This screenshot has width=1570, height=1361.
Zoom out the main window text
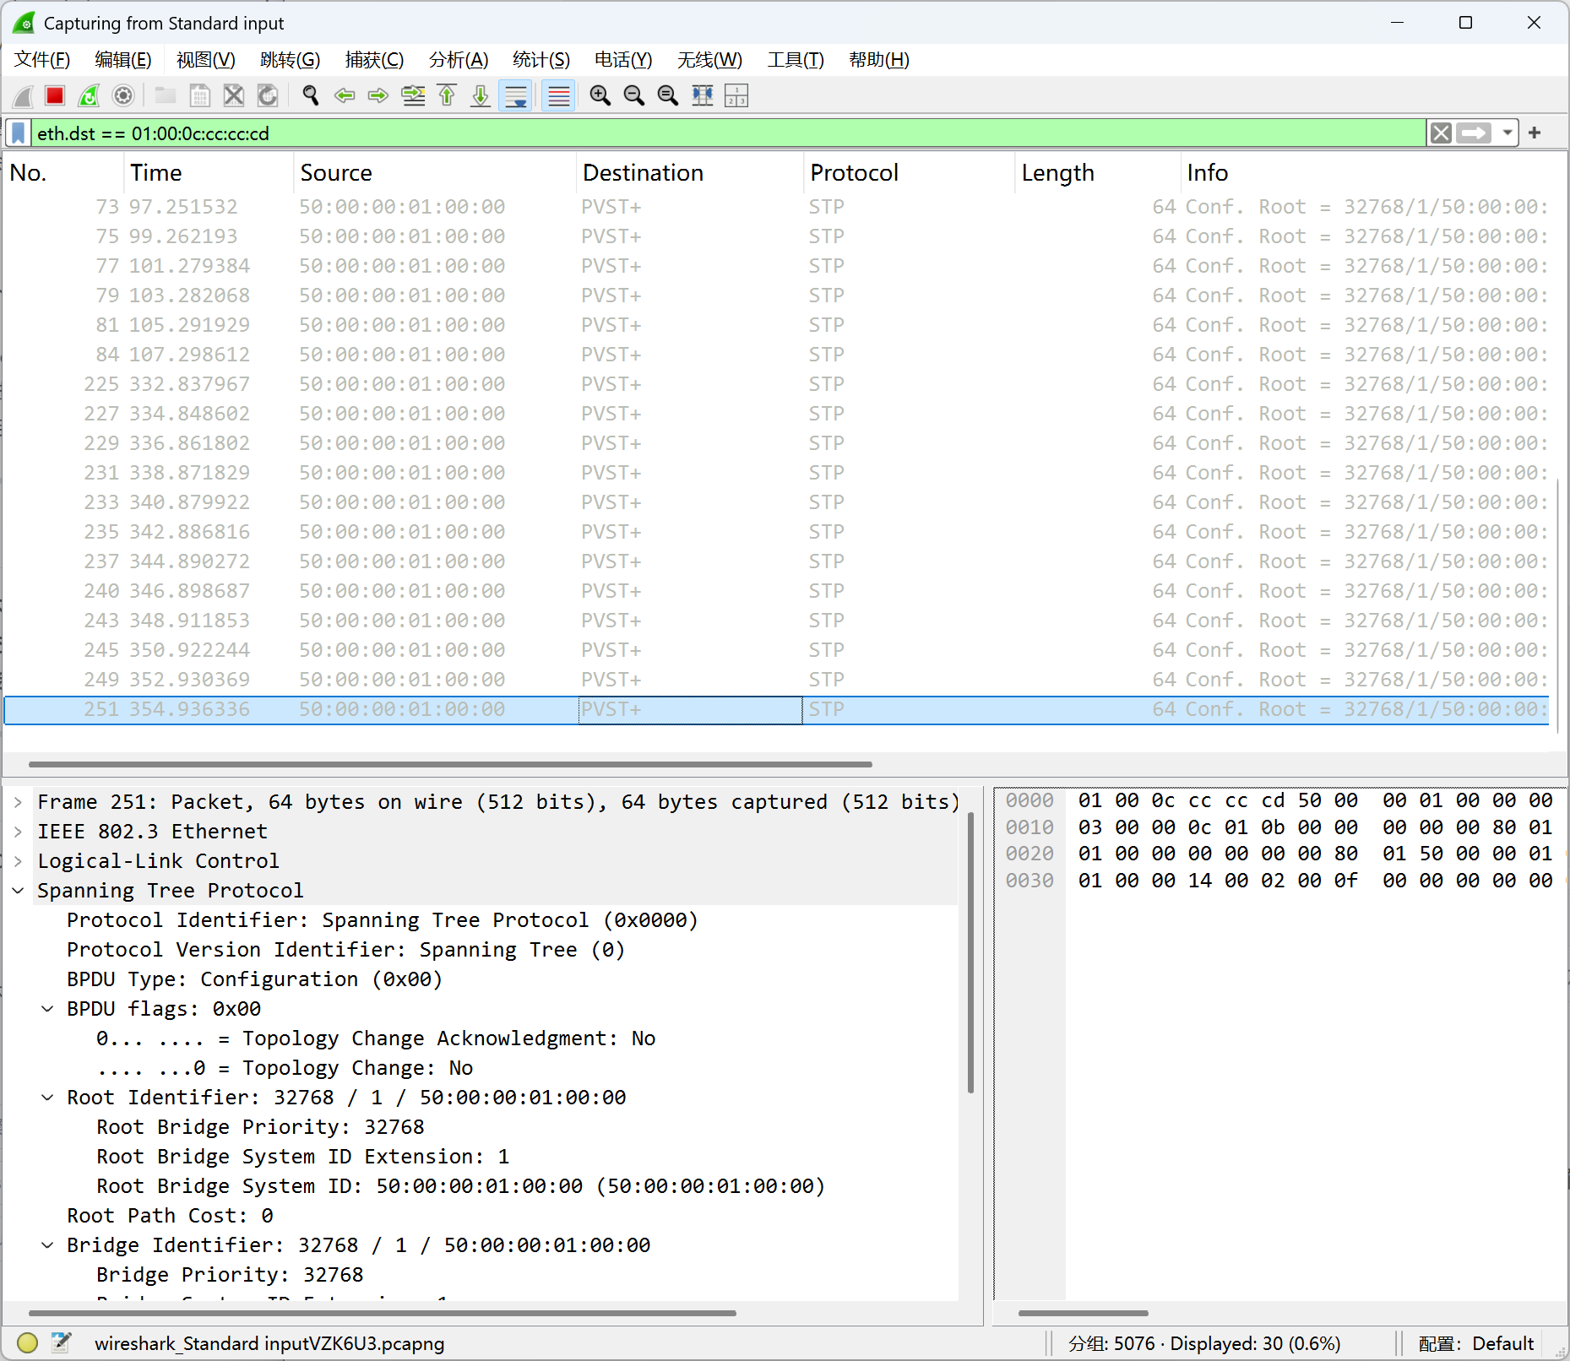[634, 96]
